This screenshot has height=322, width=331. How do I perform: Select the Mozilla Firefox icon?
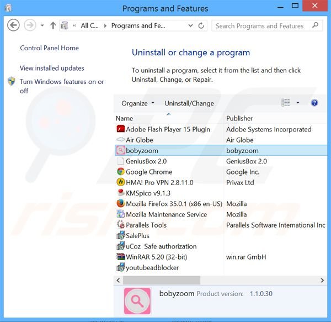(x=120, y=203)
